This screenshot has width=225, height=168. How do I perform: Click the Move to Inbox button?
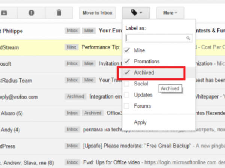pos(97,13)
